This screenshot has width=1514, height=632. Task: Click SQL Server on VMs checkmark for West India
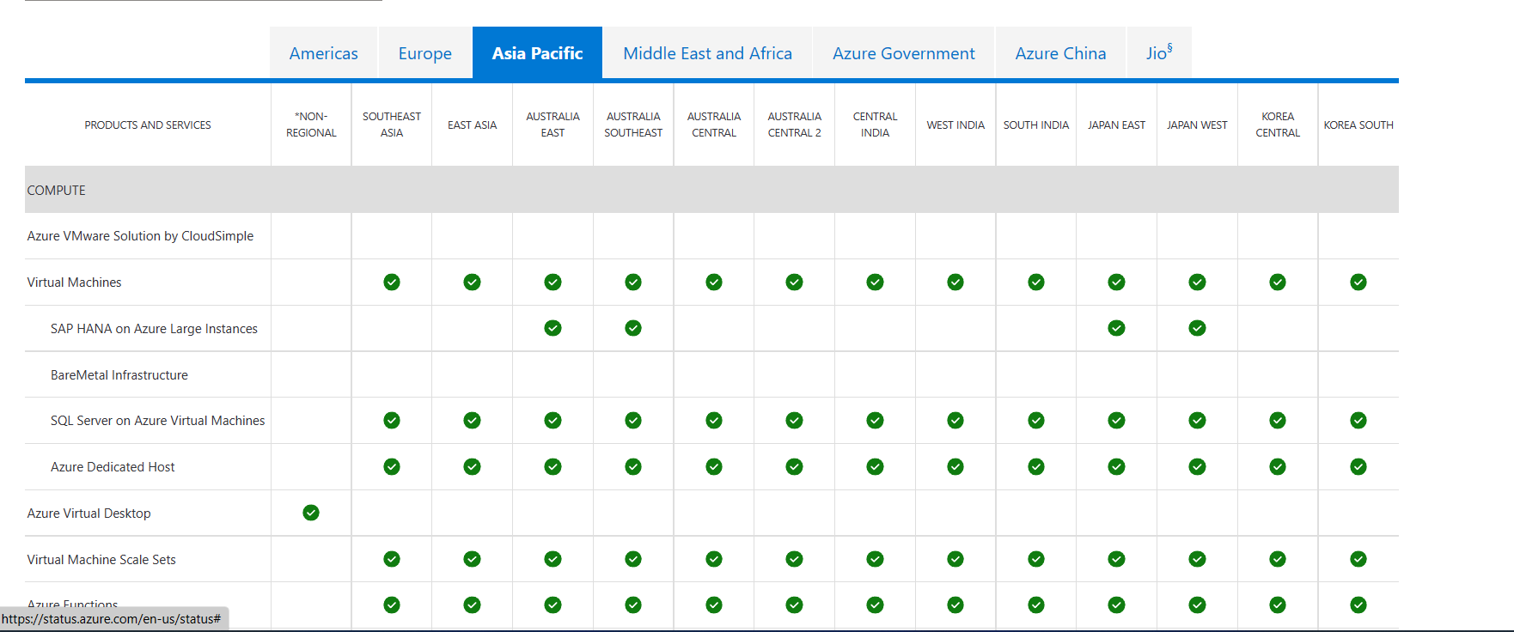[955, 420]
